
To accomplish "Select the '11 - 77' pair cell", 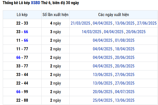I will (22, 49).
